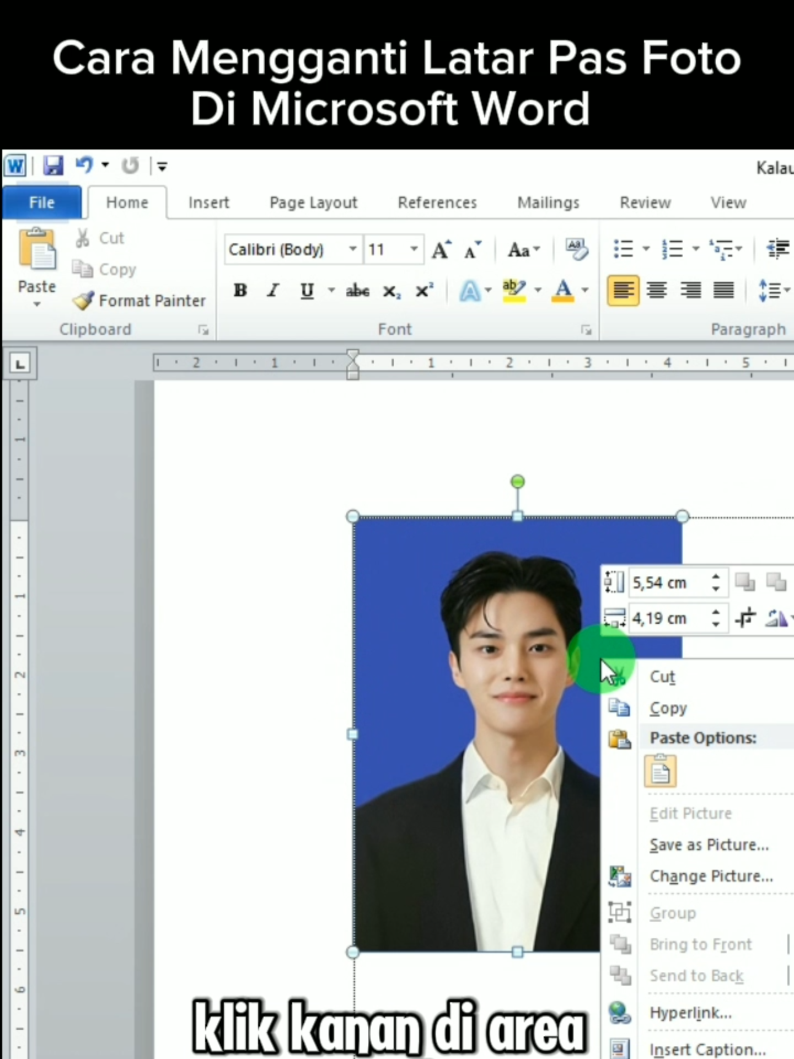The width and height of the screenshot is (794, 1059).
Task: Switch to the Page Layout tab
Action: [x=313, y=202]
